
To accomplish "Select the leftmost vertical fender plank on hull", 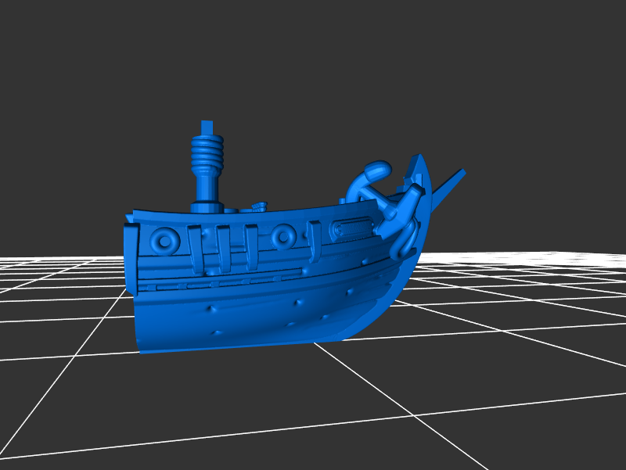I will pyautogui.click(x=195, y=249).
